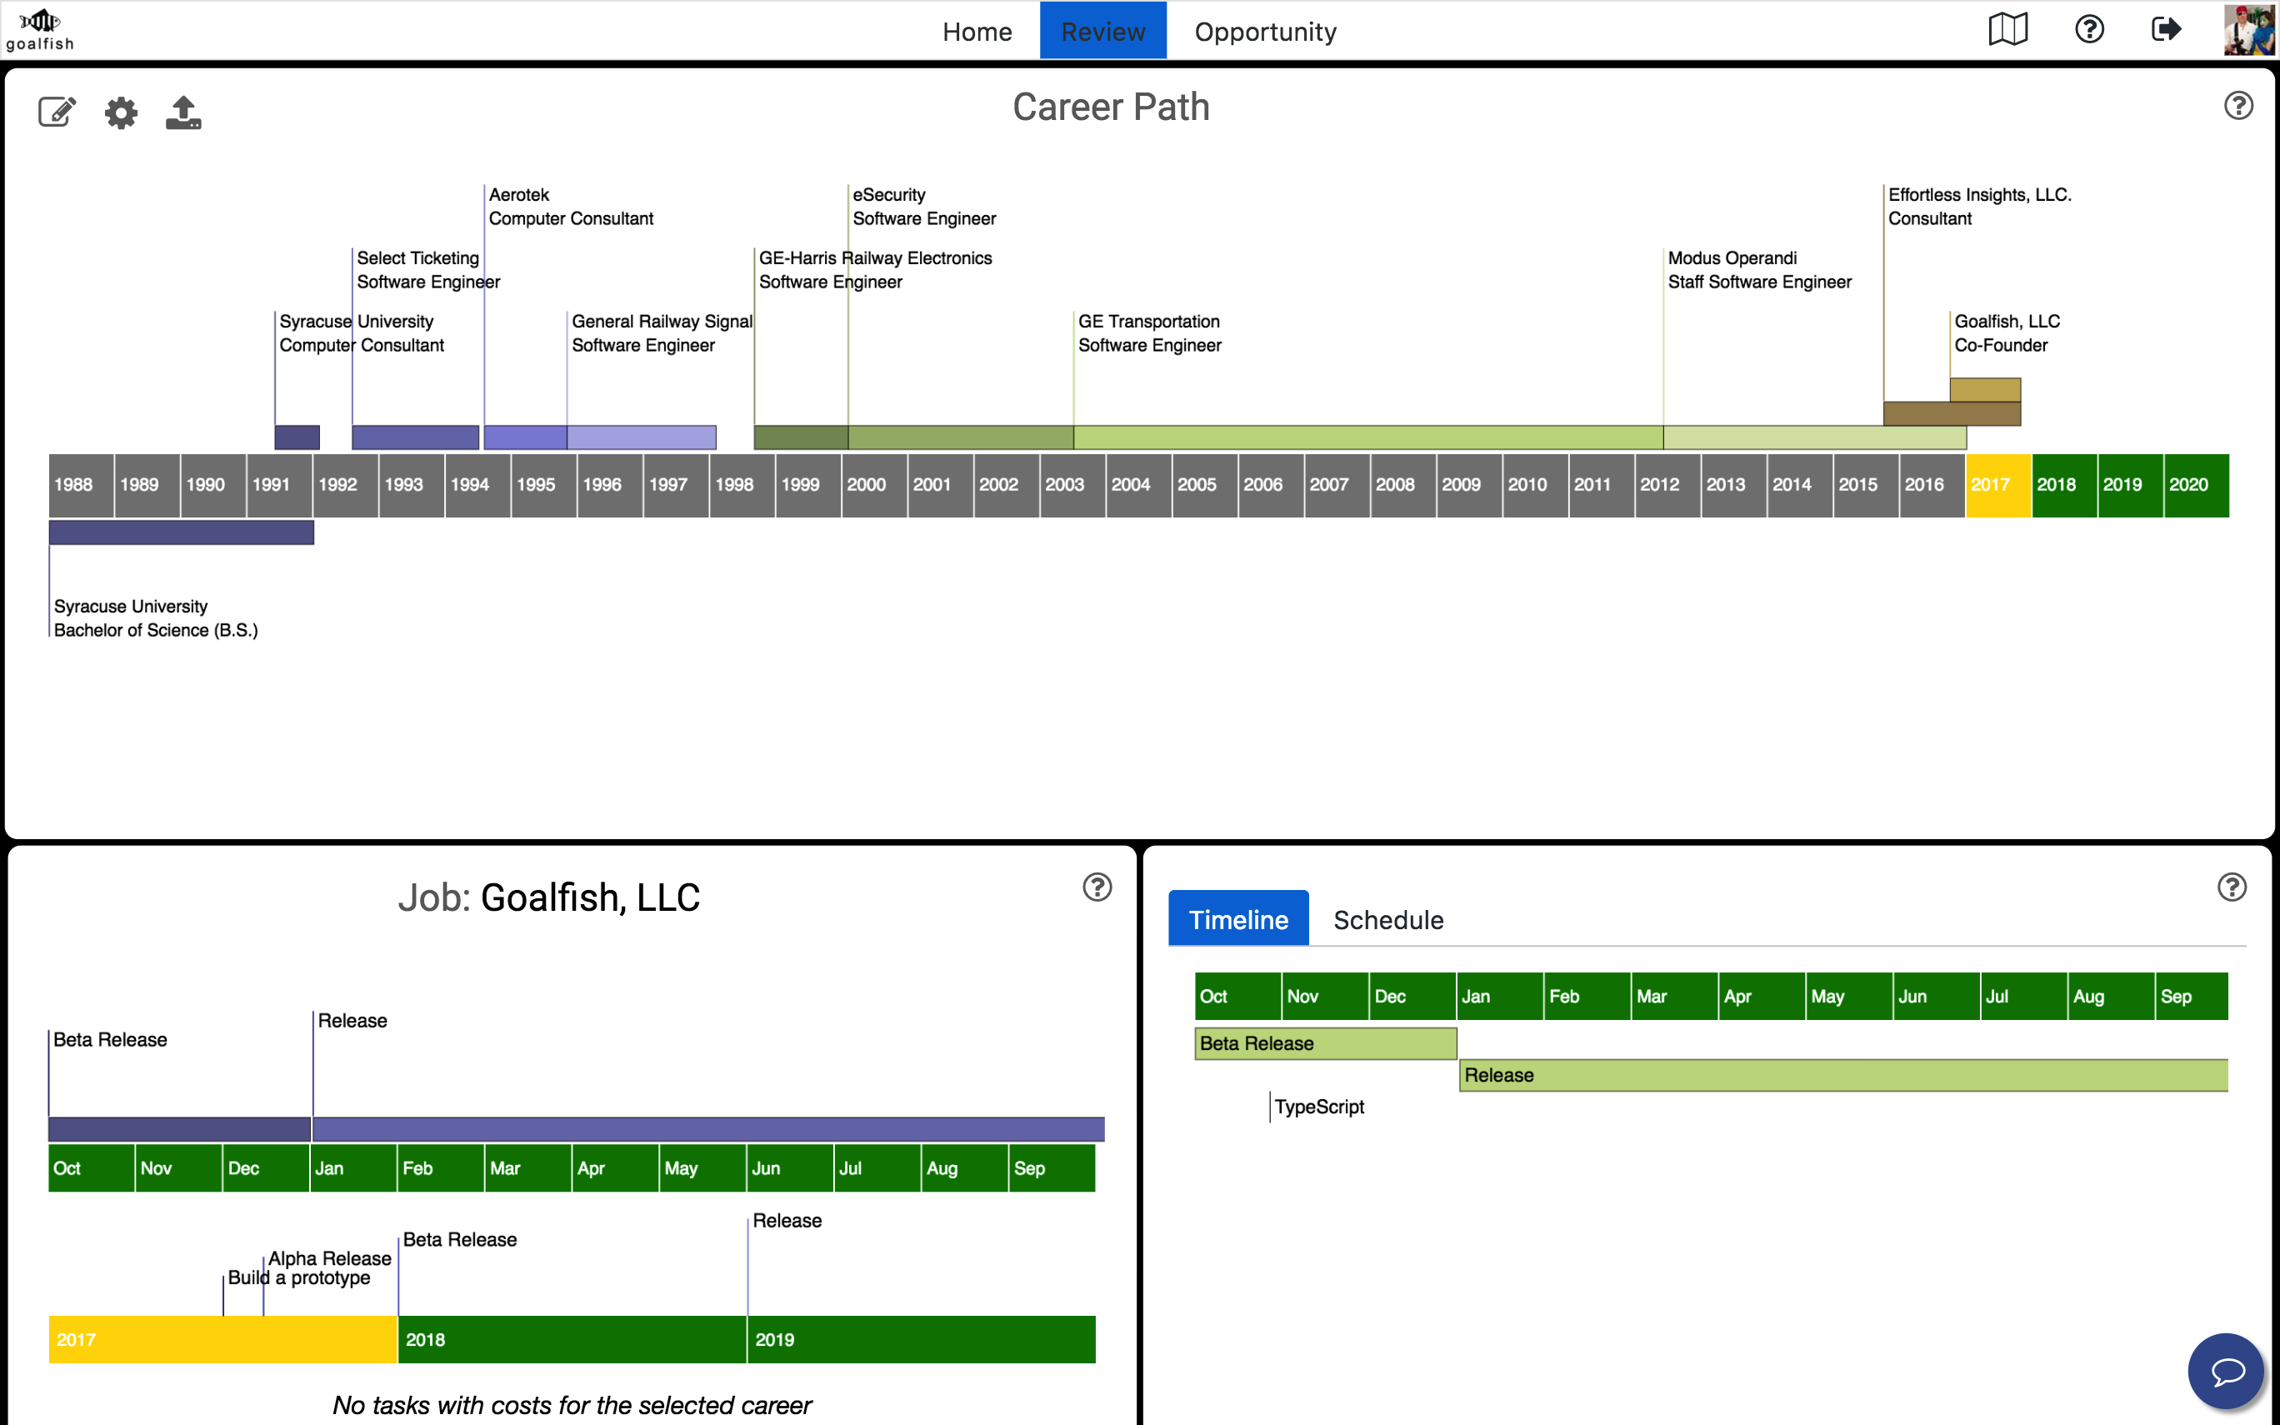Click the Select Ticketing career bar

click(416, 437)
